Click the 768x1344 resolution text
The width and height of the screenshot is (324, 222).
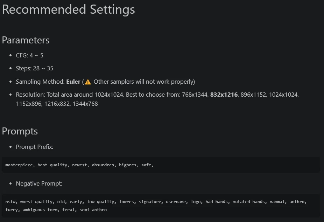(195, 95)
